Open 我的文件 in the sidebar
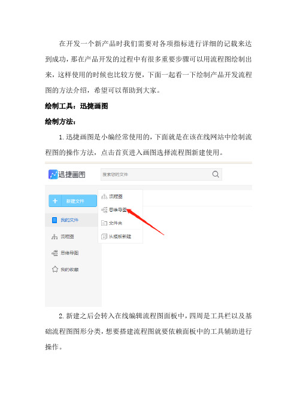The height and width of the screenshot is (420, 297). click(69, 220)
